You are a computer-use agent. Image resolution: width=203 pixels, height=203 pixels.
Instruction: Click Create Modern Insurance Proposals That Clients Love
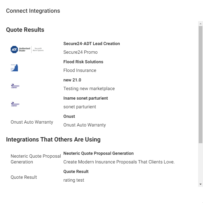pyautogui.click(x=119, y=162)
